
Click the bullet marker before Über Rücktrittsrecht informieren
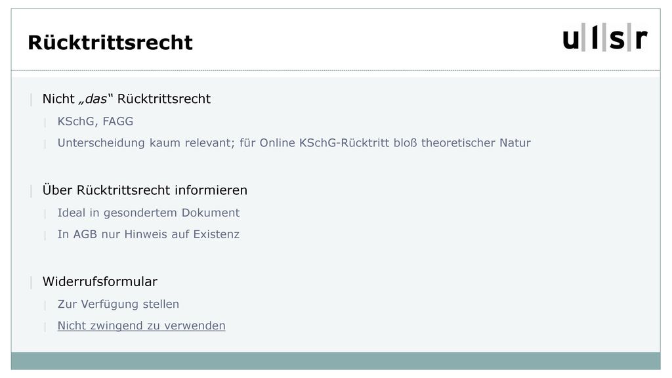[31, 191]
